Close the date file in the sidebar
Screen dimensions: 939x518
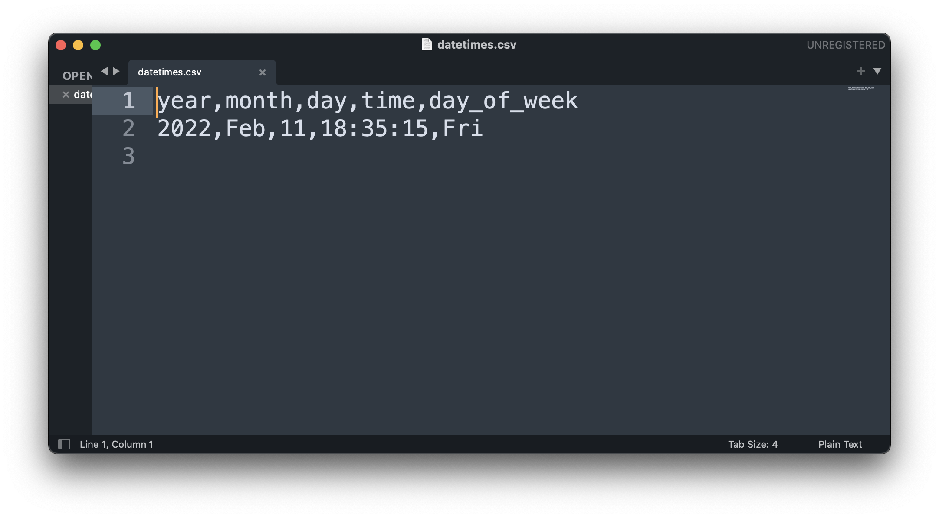(x=66, y=94)
